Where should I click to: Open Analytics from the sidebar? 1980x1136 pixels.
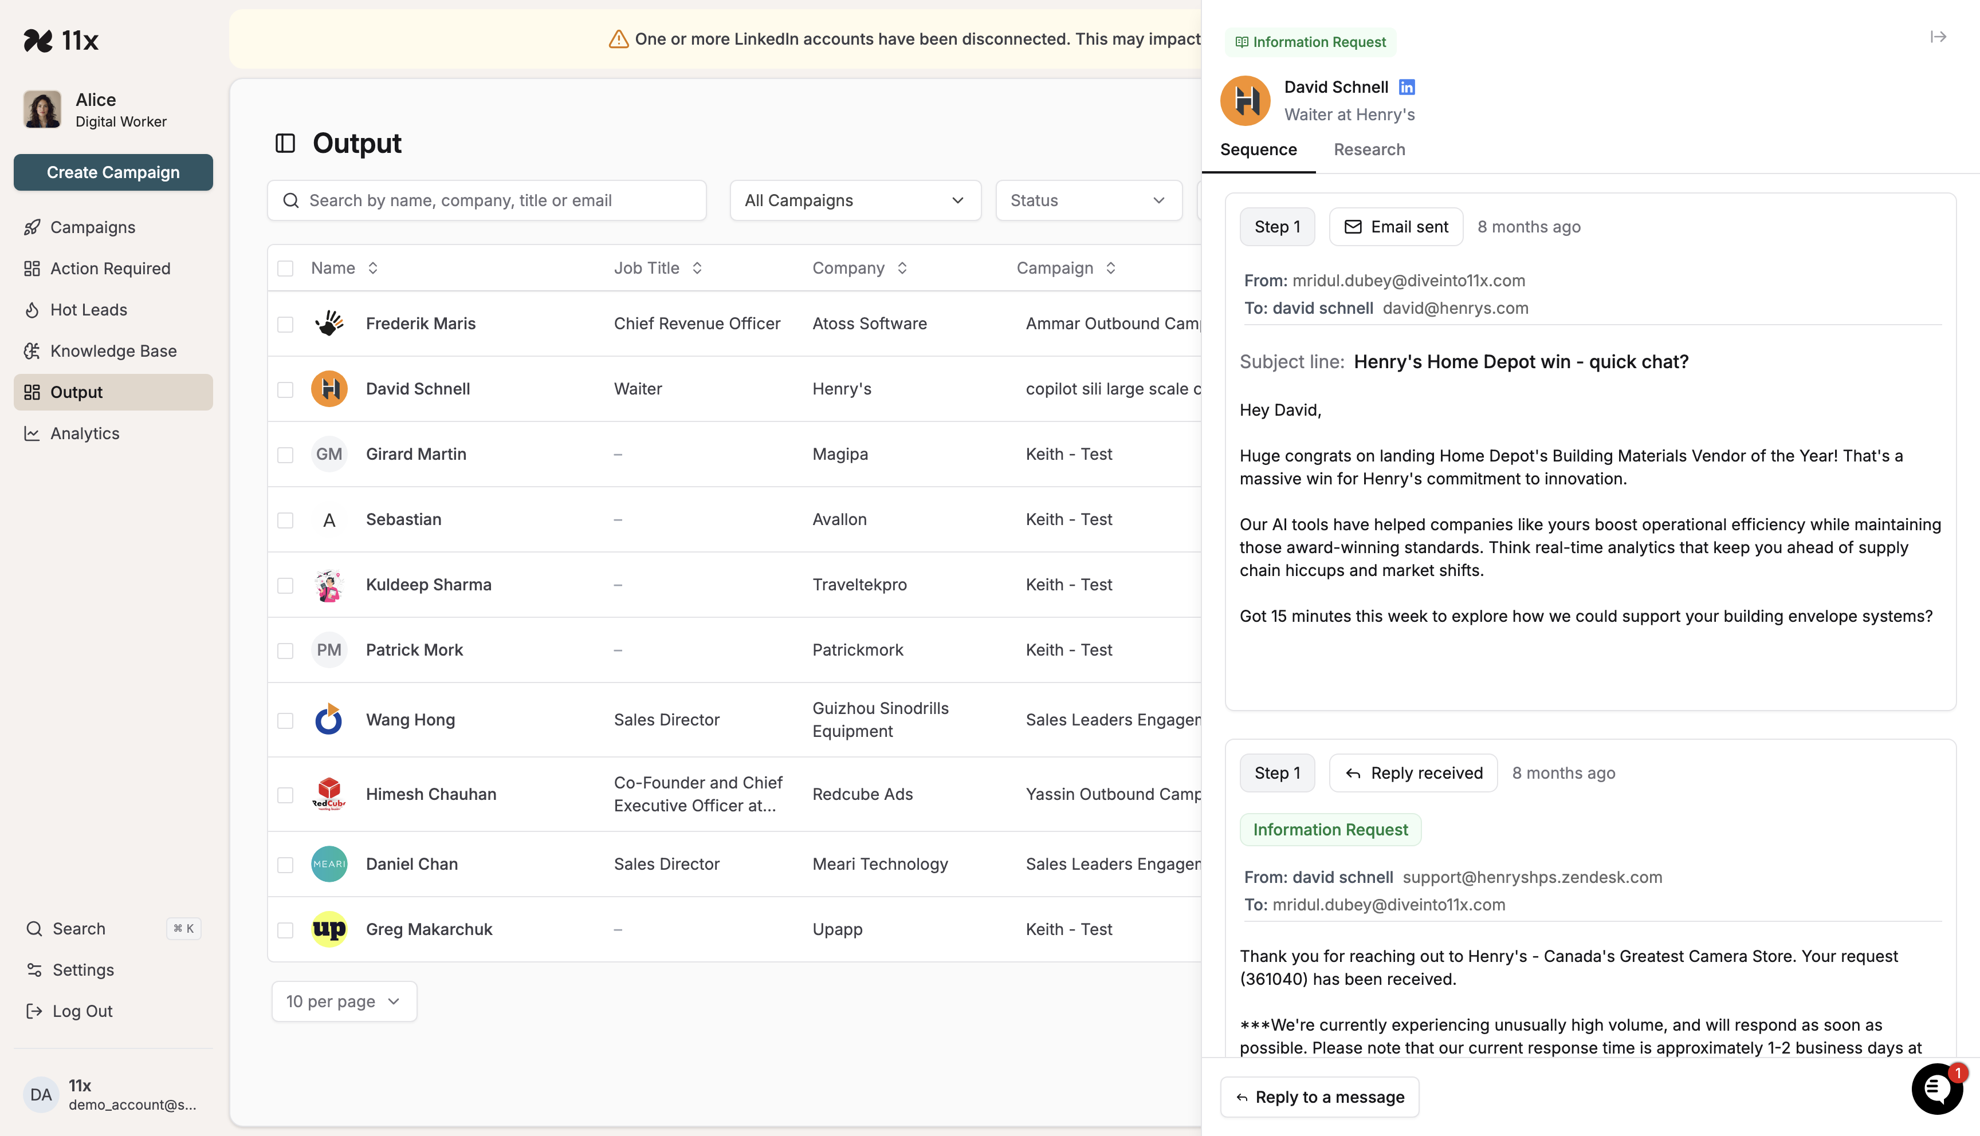pos(84,434)
